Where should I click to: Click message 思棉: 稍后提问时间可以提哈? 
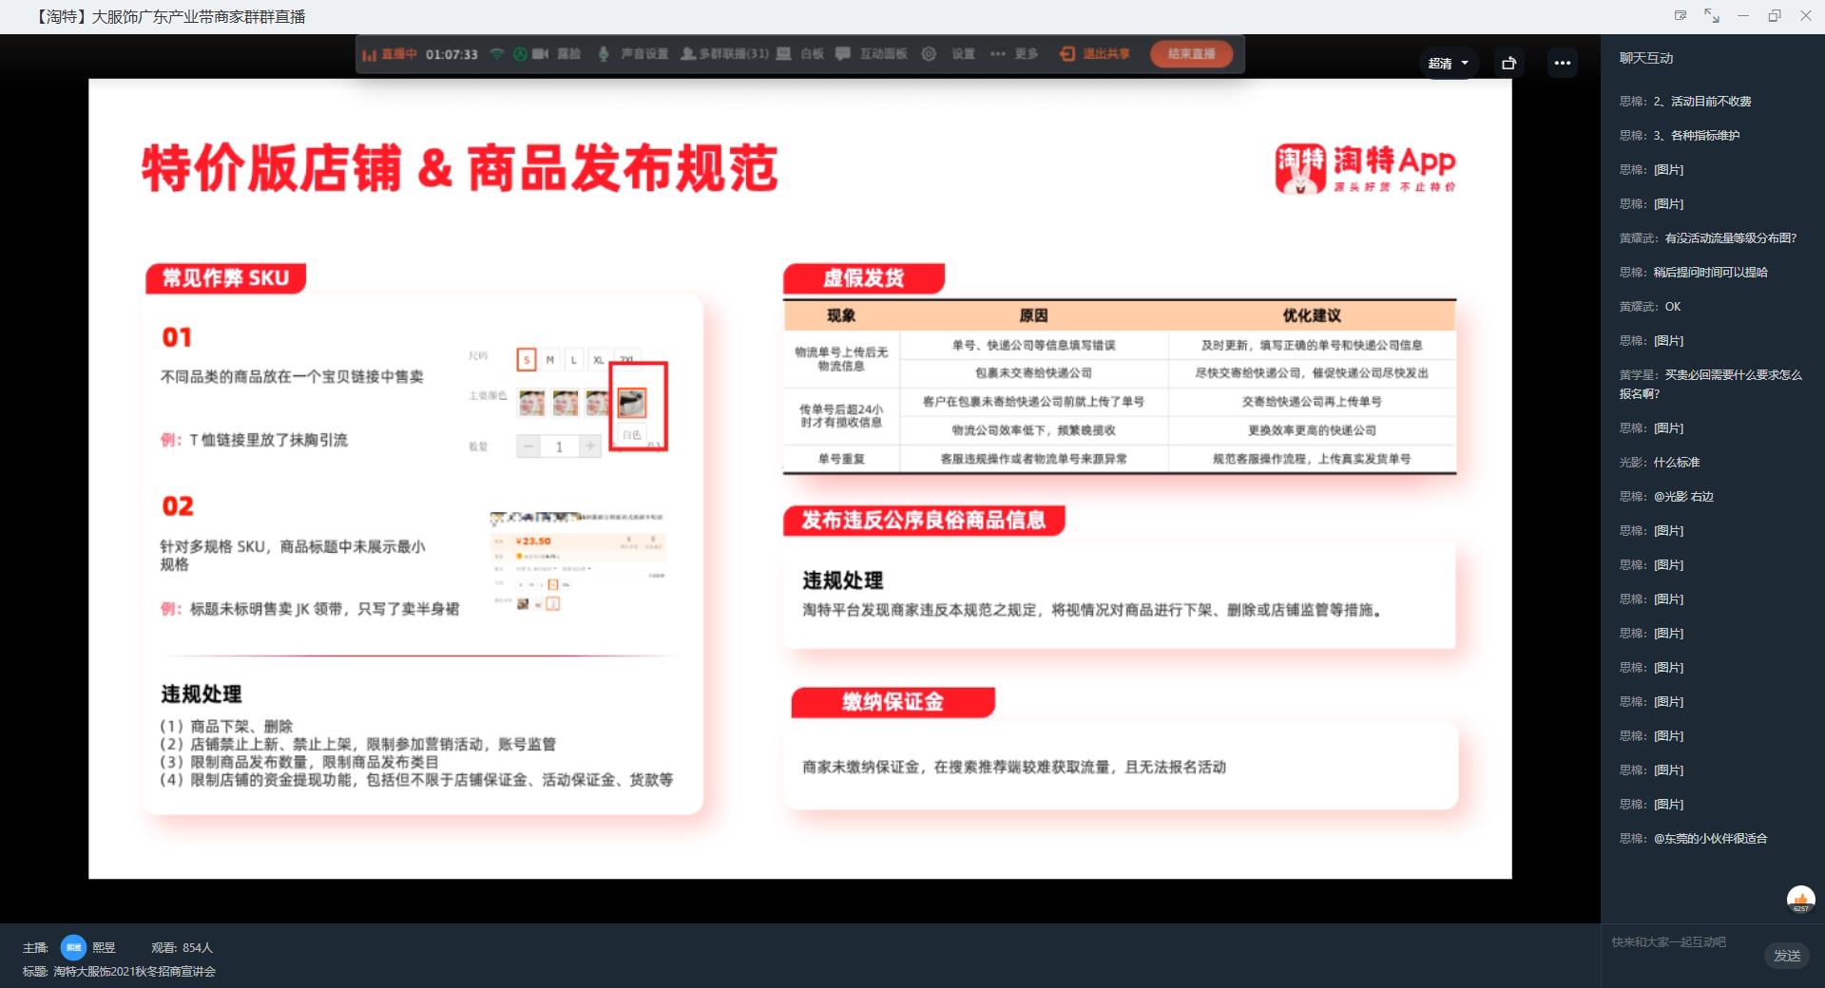[x=1694, y=272]
